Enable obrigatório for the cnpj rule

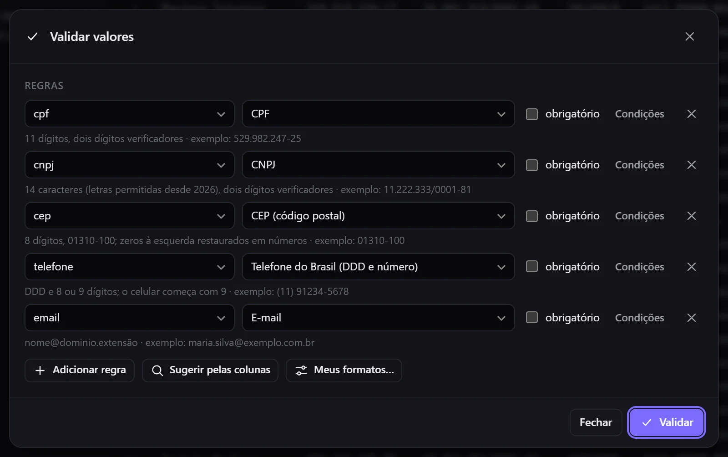click(x=532, y=165)
